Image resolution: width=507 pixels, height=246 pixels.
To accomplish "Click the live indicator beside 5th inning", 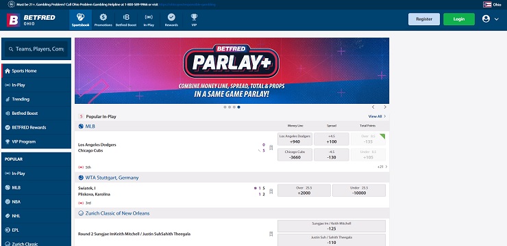I will click(81, 167).
